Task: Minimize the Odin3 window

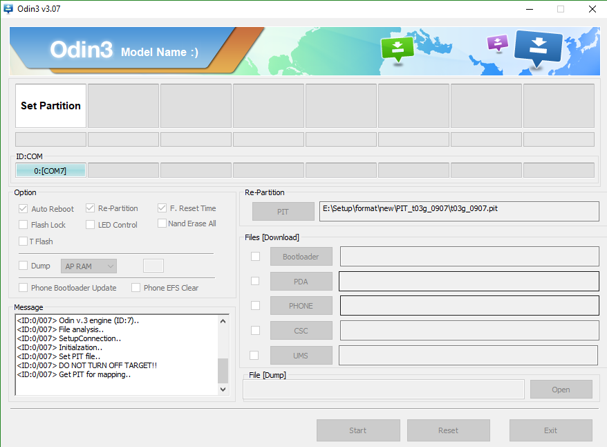Action: [x=530, y=9]
